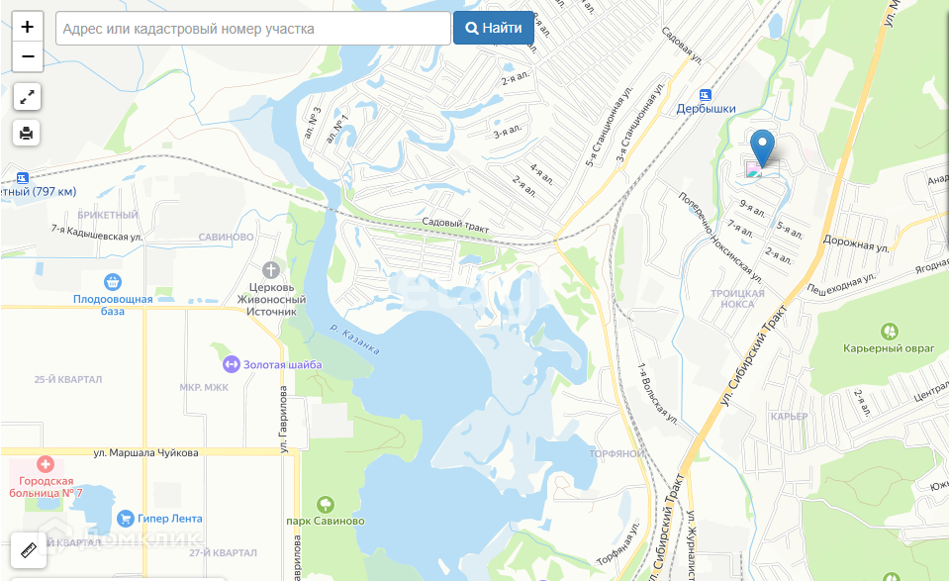Click the ул. Сибирский Тракт road label
Viewport: 949px width, 581px height.
pyautogui.click(x=754, y=355)
